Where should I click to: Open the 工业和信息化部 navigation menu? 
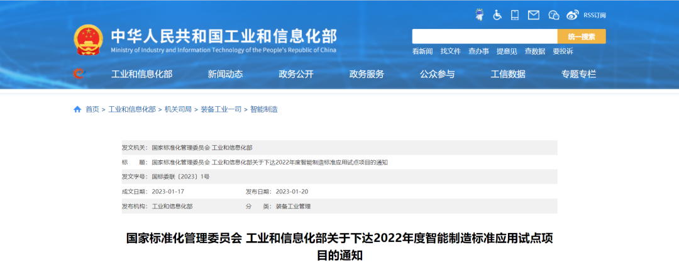[x=141, y=74]
